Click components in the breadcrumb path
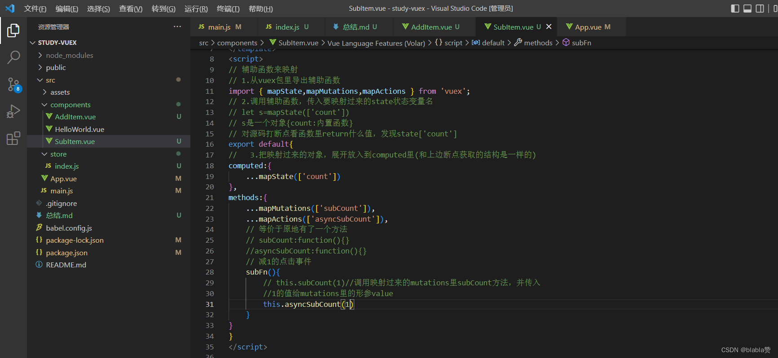Image resolution: width=778 pixels, height=358 pixels. (237, 43)
